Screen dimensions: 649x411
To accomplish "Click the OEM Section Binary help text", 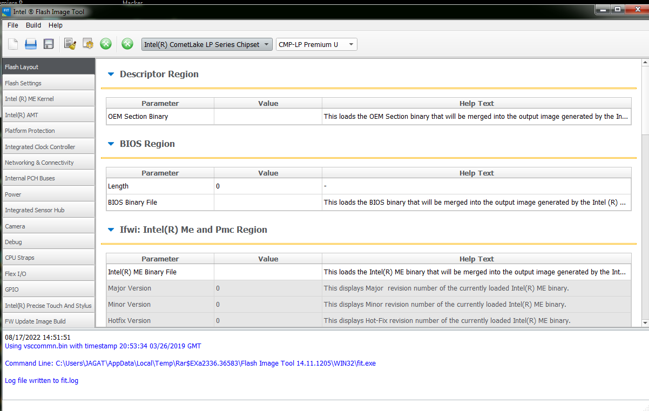I will [x=476, y=117].
